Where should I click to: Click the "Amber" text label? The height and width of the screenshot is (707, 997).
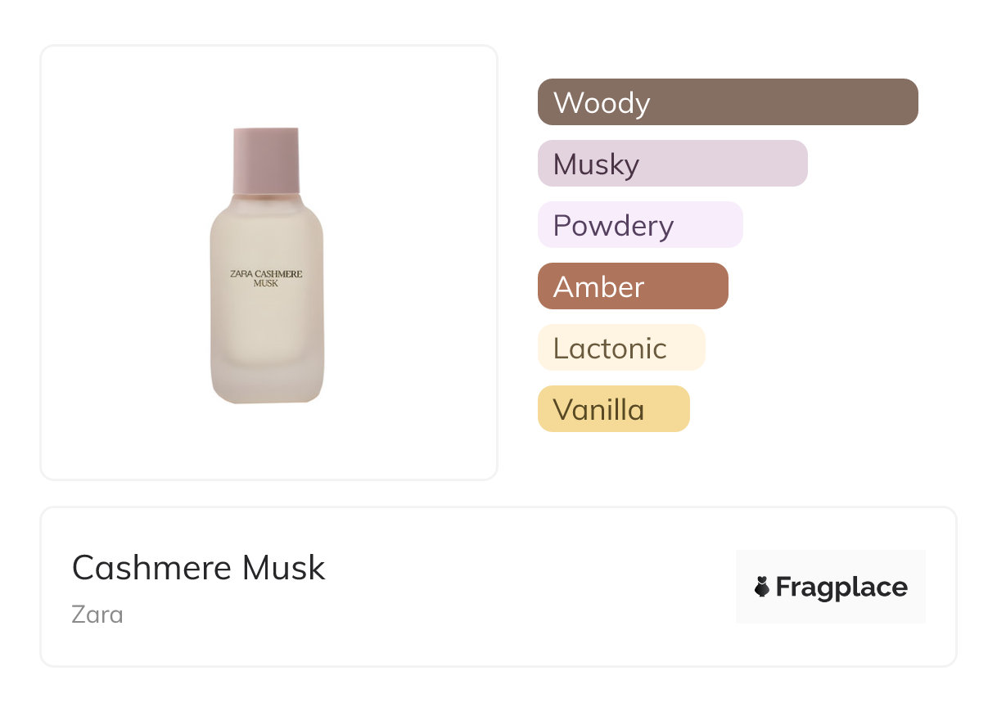pos(598,287)
